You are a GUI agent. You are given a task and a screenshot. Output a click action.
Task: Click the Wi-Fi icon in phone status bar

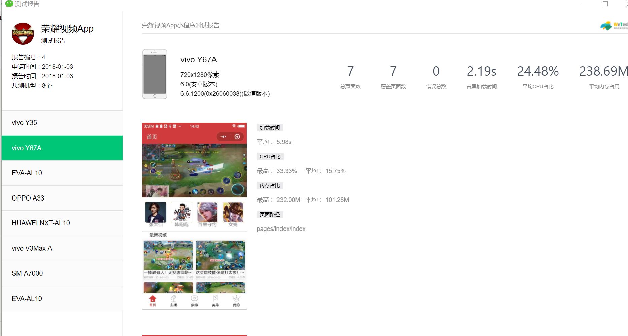coord(234,126)
